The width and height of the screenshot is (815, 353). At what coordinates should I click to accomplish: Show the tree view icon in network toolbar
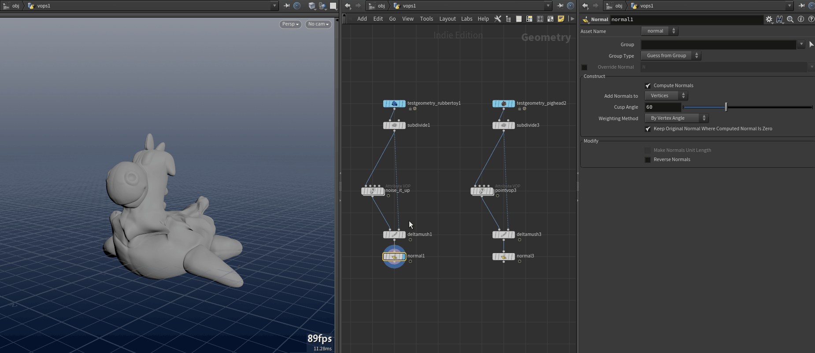tap(508, 19)
